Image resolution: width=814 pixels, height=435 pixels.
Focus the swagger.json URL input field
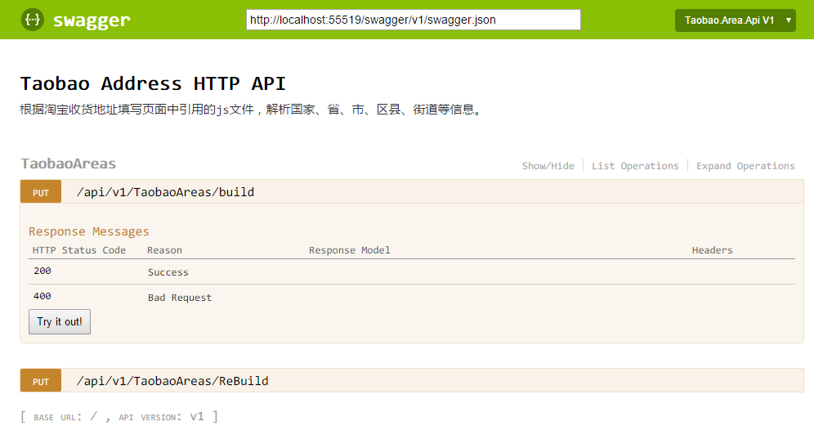414,20
